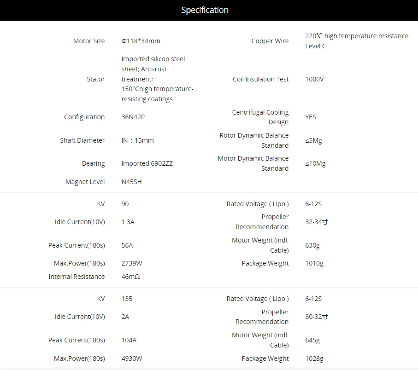Select the Imported 6902ZZ bearing value
Image resolution: width=418 pixels, height=370 pixels.
click(x=147, y=163)
